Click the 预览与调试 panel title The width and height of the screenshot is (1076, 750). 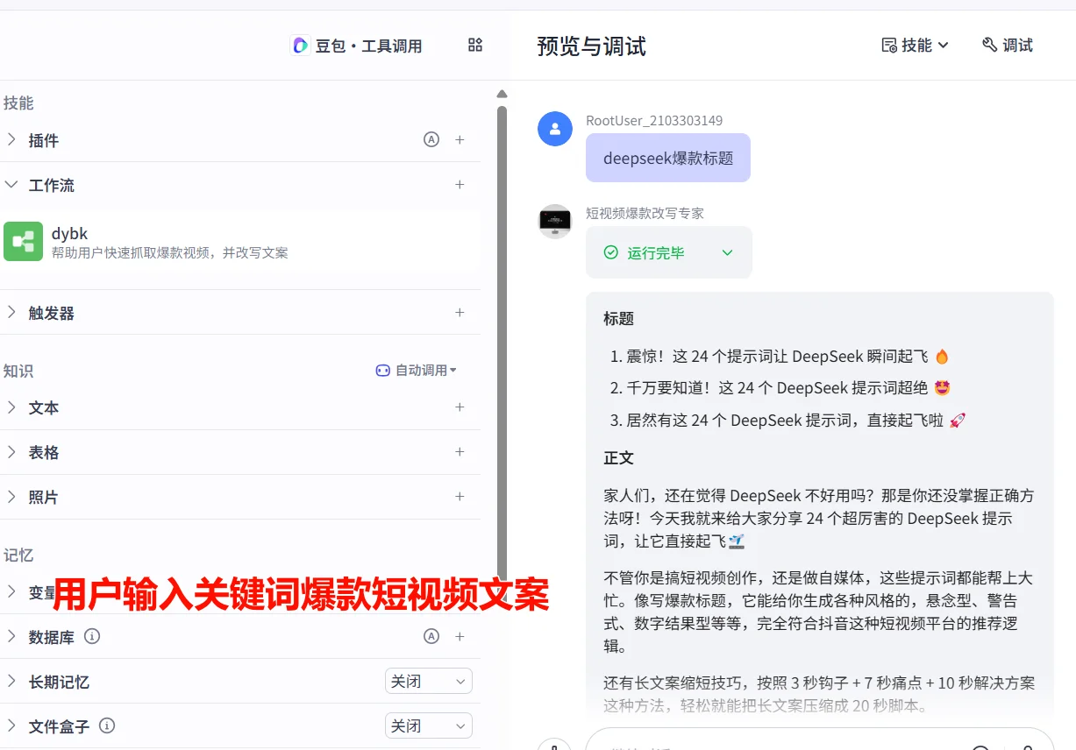coord(592,46)
